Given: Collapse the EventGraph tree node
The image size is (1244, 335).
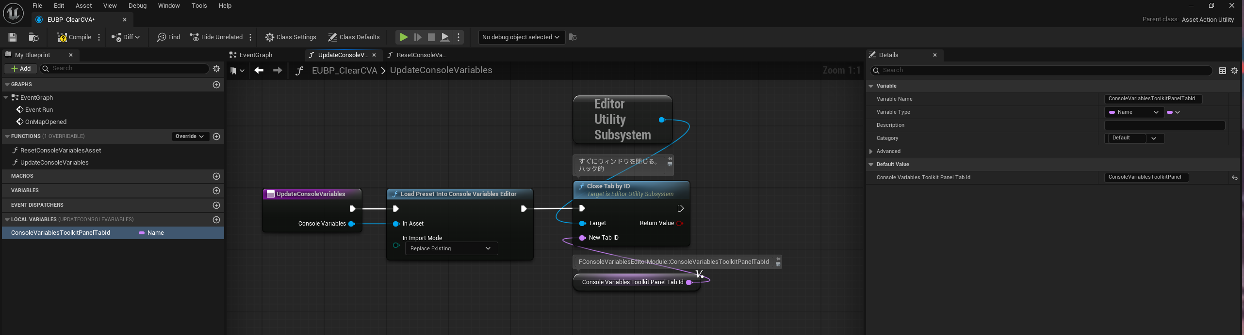Looking at the screenshot, I should click(6, 97).
